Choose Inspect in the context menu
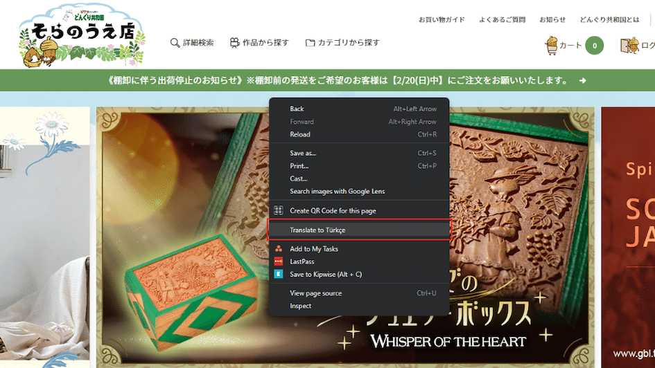Viewport: 655px width, 368px height. 359,306
